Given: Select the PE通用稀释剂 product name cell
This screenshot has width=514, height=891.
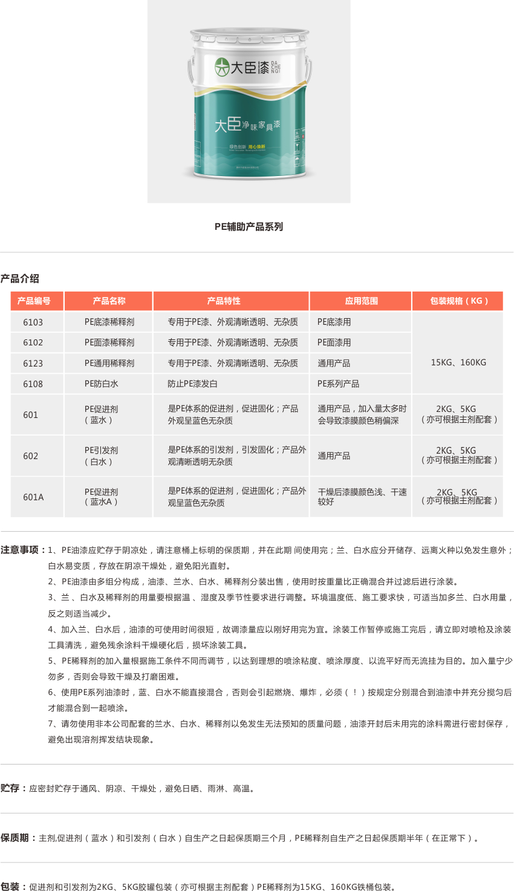Looking at the screenshot, I should (109, 364).
